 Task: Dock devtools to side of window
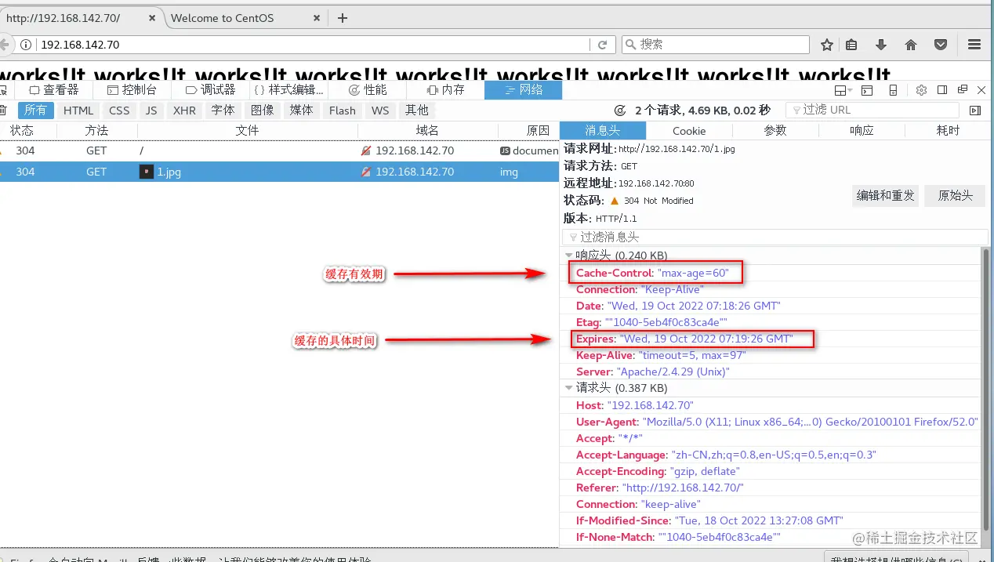click(x=942, y=90)
